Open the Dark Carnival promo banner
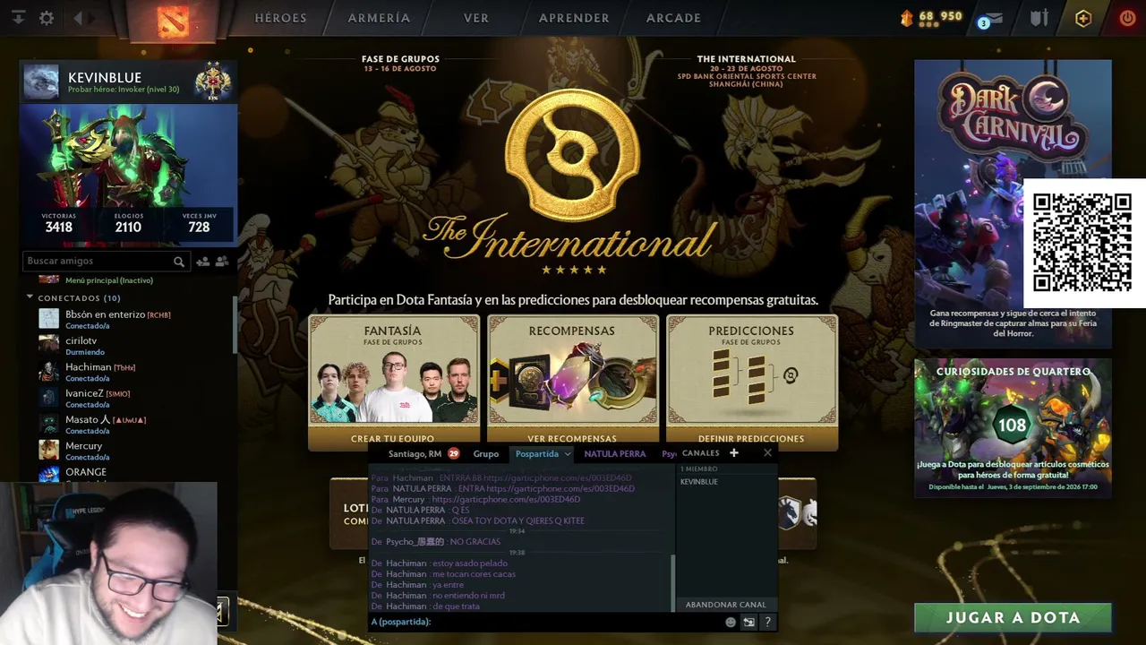 pyautogui.click(x=1013, y=203)
